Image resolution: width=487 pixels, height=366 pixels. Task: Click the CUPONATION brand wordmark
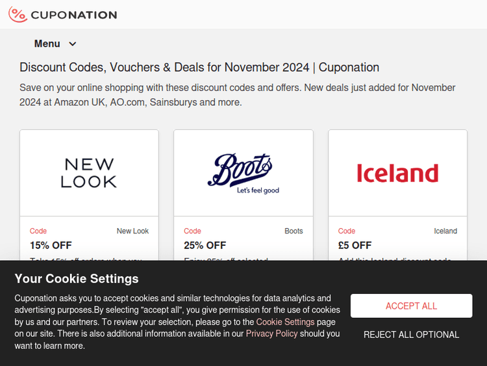(74, 15)
